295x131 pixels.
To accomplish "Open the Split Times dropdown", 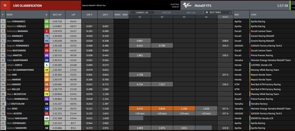I will 218,12.
